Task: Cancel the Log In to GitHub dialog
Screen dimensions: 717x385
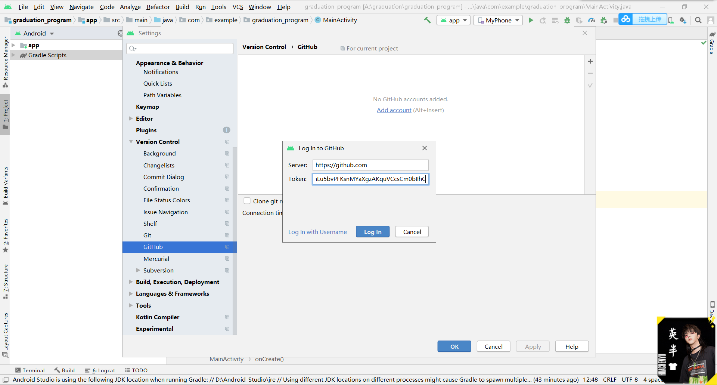Action: click(412, 232)
